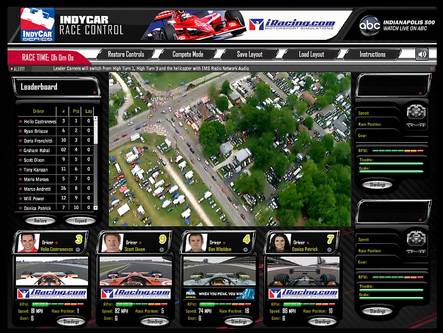This screenshot has height=333, width=443.
Task: Close the alert message bar
Action: pyautogui.click(x=432, y=69)
